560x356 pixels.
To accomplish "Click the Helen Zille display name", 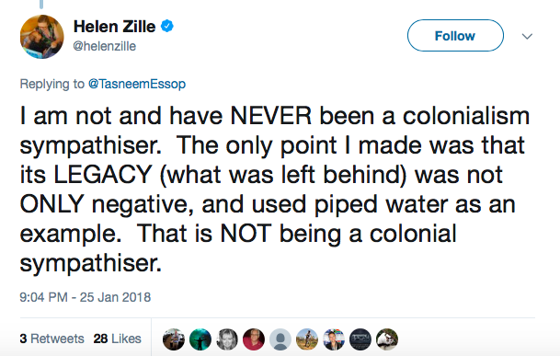I will pos(114,27).
